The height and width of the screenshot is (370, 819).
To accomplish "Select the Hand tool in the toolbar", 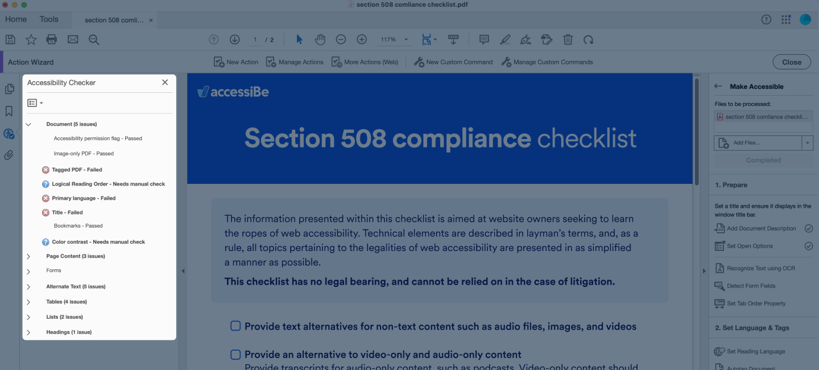I will pyautogui.click(x=320, y=39).
